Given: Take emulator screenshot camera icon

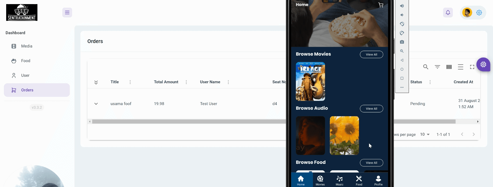Looking at the screenshot, I should pos(402,42).
